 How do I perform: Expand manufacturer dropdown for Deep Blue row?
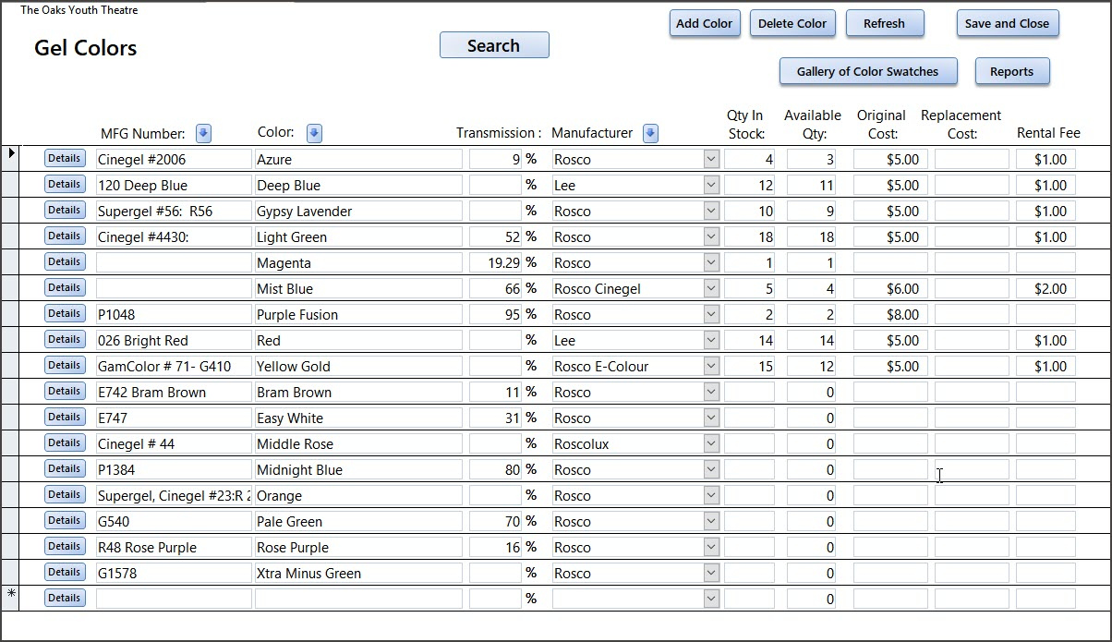click(x=711, y=185)
